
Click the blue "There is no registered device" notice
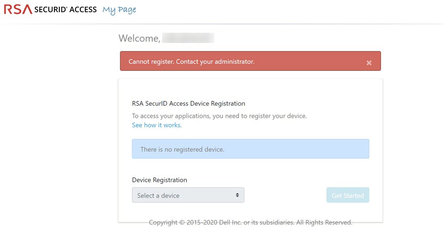250,149
